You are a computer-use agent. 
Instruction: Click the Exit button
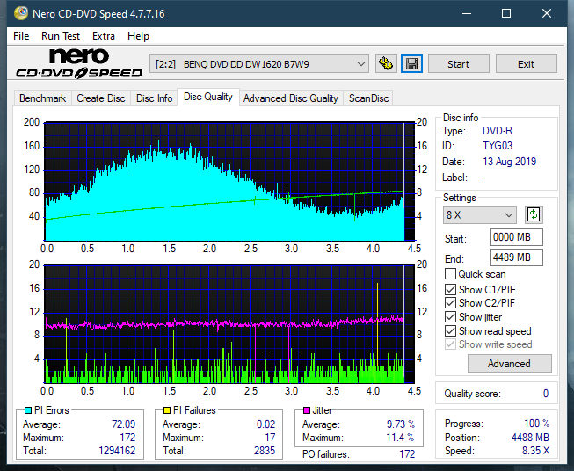526,64
